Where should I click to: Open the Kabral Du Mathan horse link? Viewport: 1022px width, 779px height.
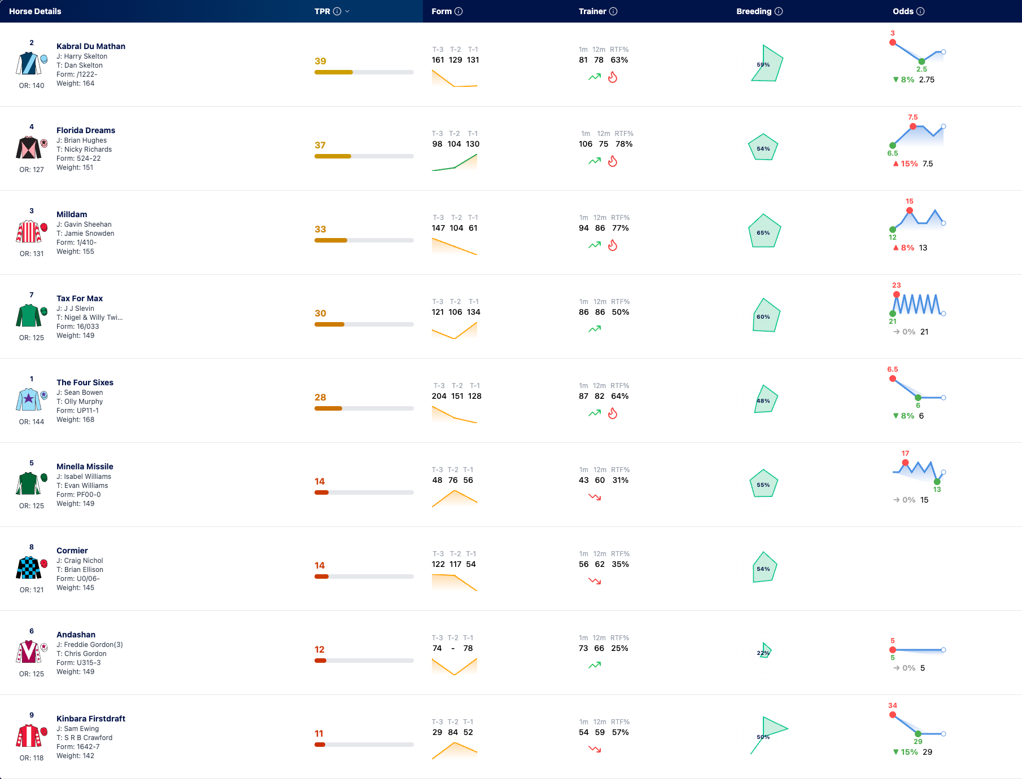(91, 46)
